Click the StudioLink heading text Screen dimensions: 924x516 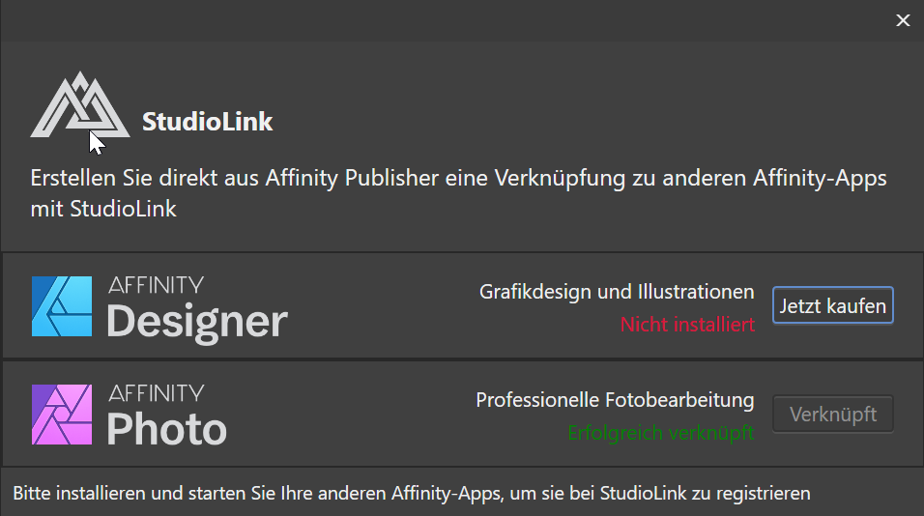[208, 122]
